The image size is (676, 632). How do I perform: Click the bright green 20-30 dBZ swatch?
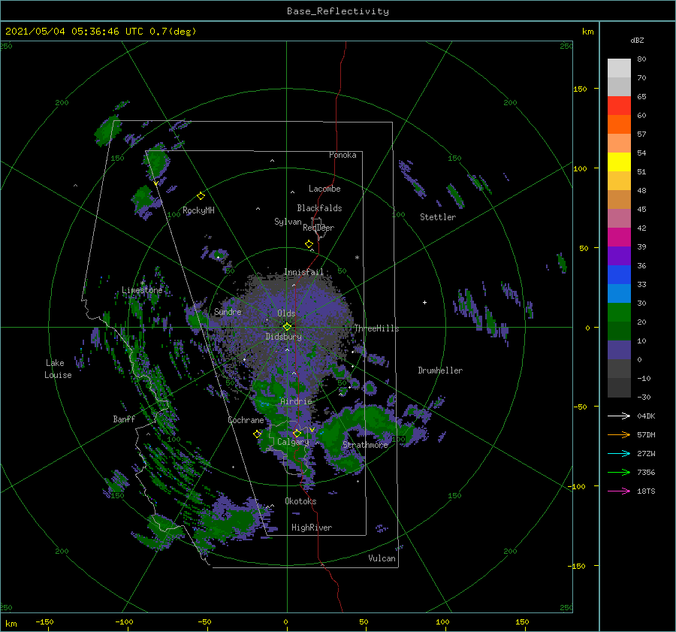(x=619, y=312)
